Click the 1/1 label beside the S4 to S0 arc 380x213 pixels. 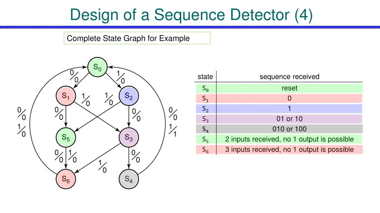173,131
